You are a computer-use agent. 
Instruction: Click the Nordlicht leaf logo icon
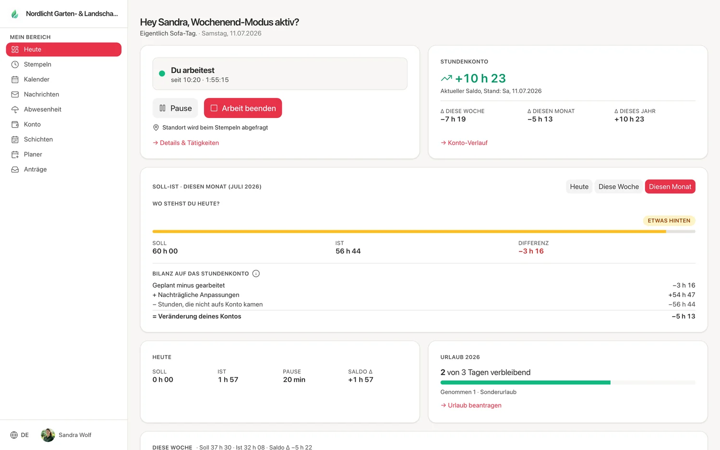pyautogui.click(x=15, y=14)
